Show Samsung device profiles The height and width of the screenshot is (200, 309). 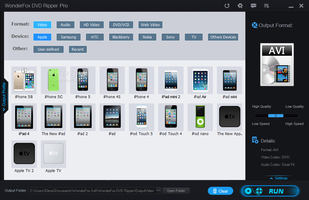68,37
